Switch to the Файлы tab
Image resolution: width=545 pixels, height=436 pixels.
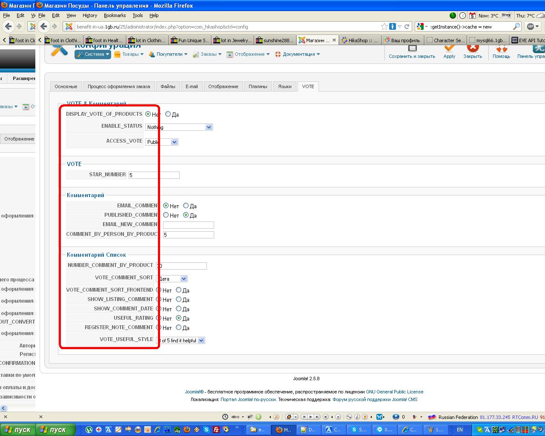point(168,86)
